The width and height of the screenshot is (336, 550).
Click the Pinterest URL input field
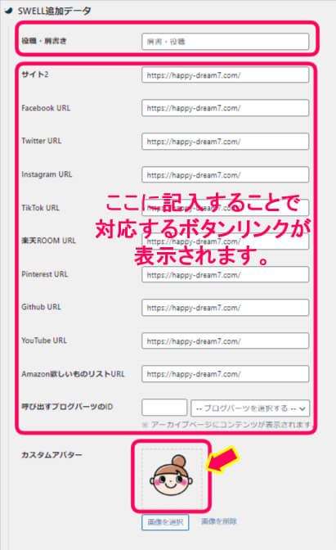pos(226,275)
